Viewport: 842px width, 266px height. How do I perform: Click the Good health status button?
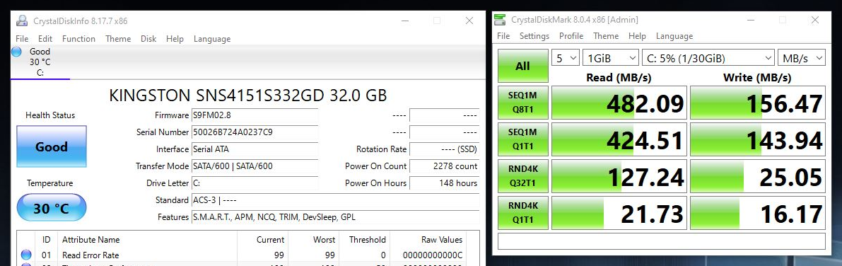(52, 146)
